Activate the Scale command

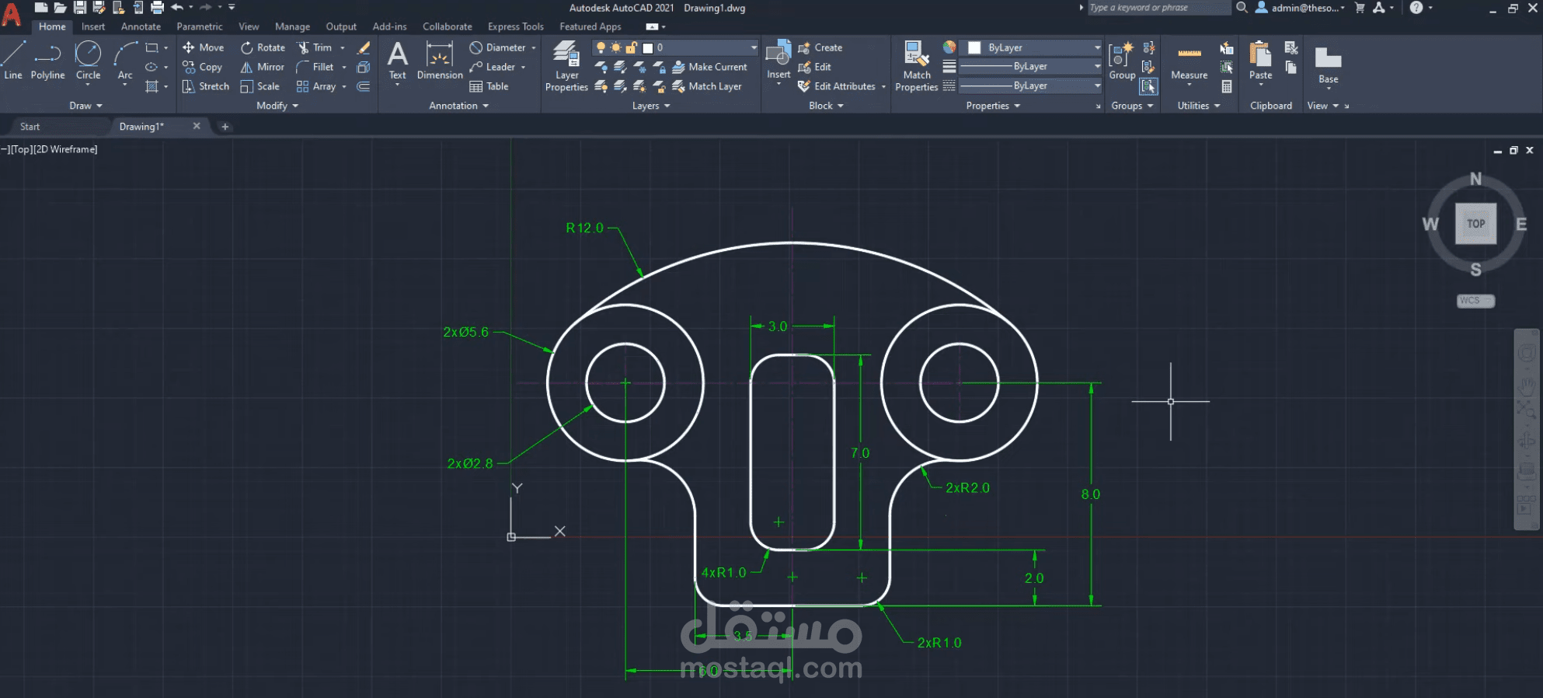[259, 86]
